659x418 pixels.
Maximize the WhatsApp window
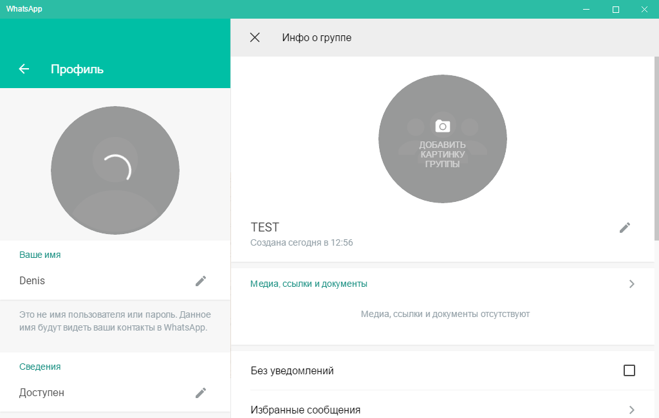coord(616,9)
